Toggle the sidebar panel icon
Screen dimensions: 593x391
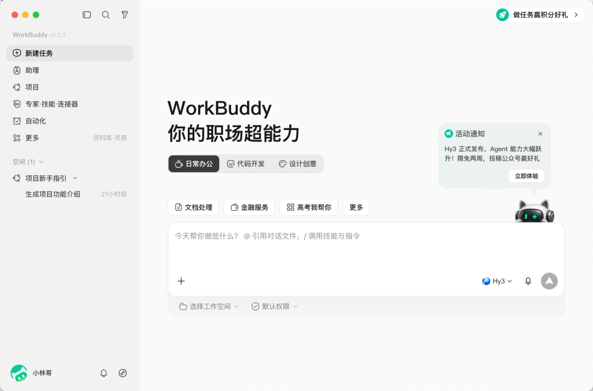point(87,15)
